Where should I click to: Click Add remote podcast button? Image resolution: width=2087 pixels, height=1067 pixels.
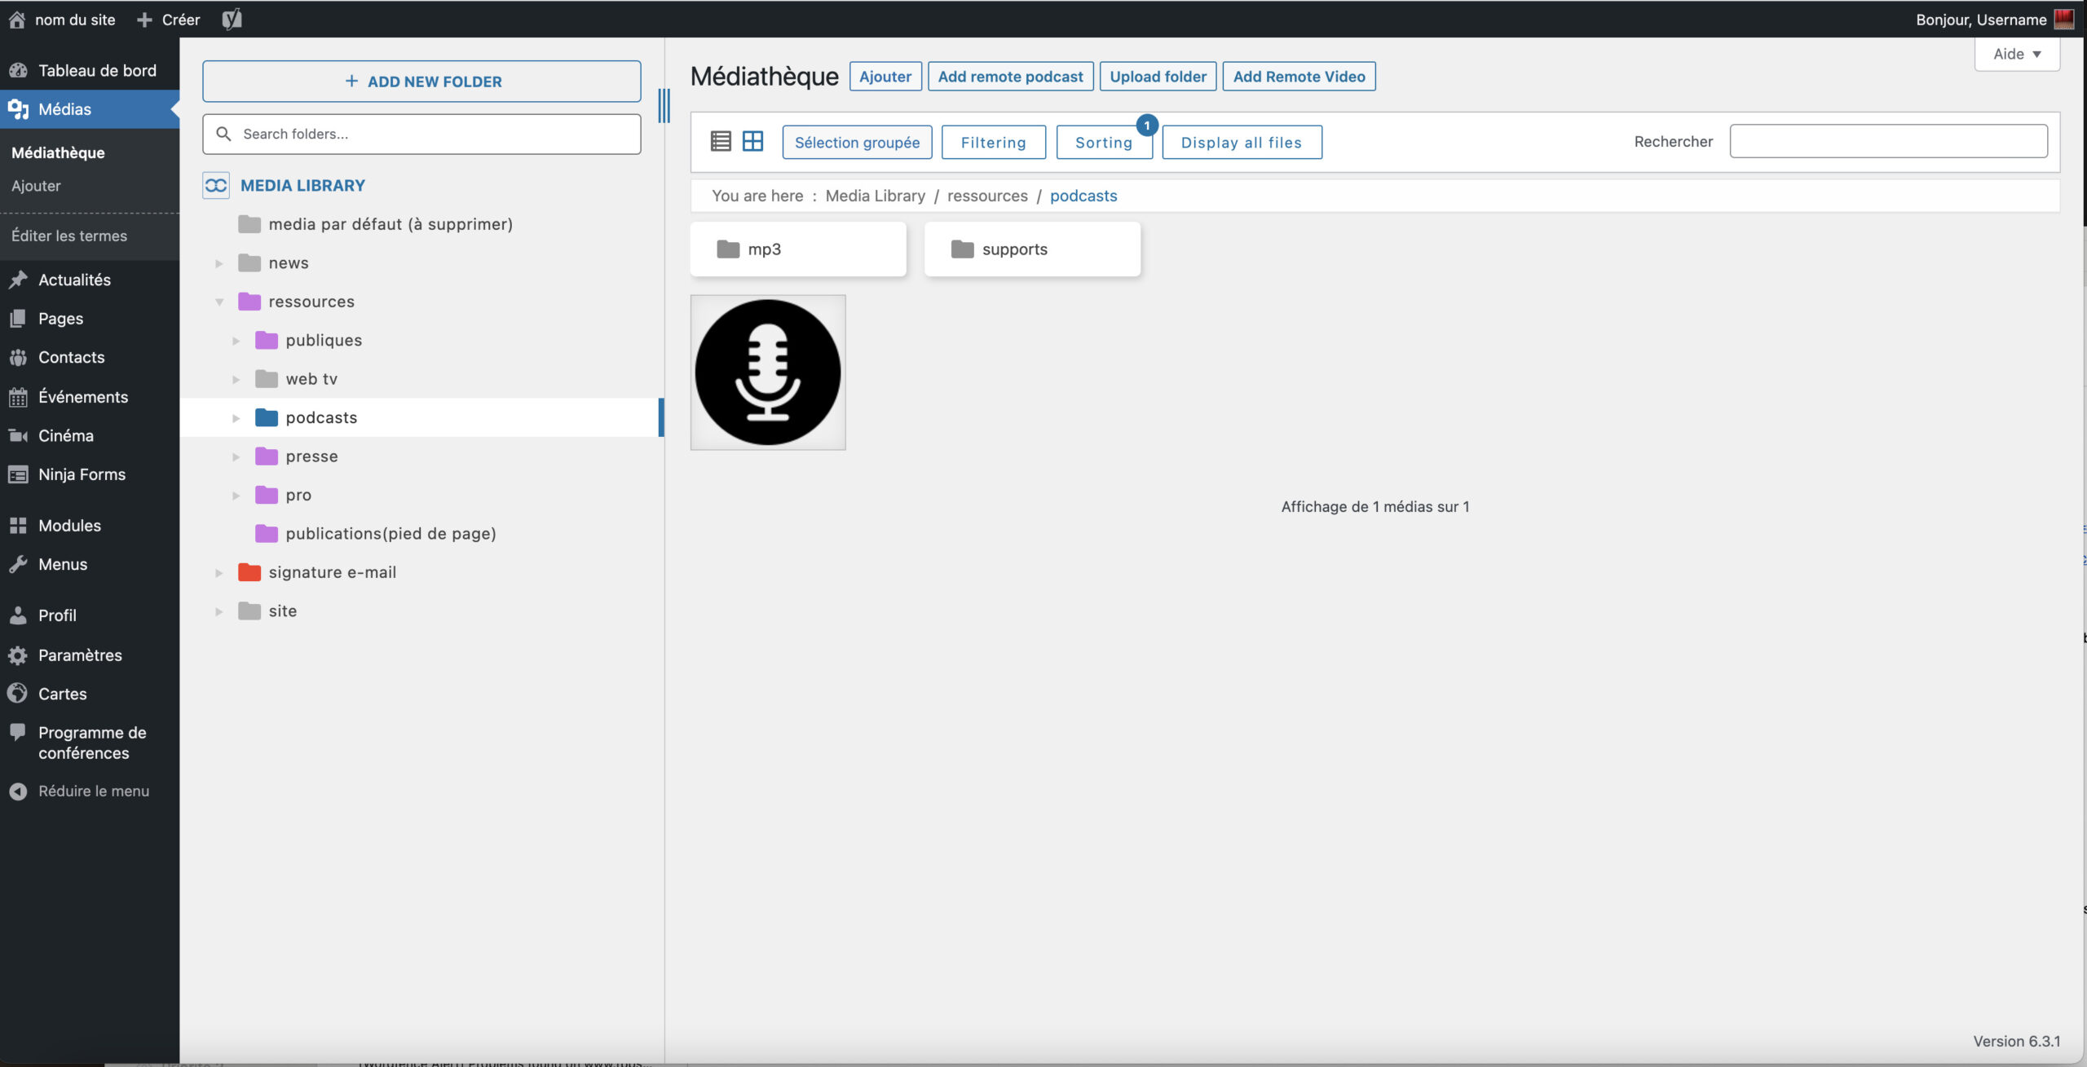[x=1010, y=77]
